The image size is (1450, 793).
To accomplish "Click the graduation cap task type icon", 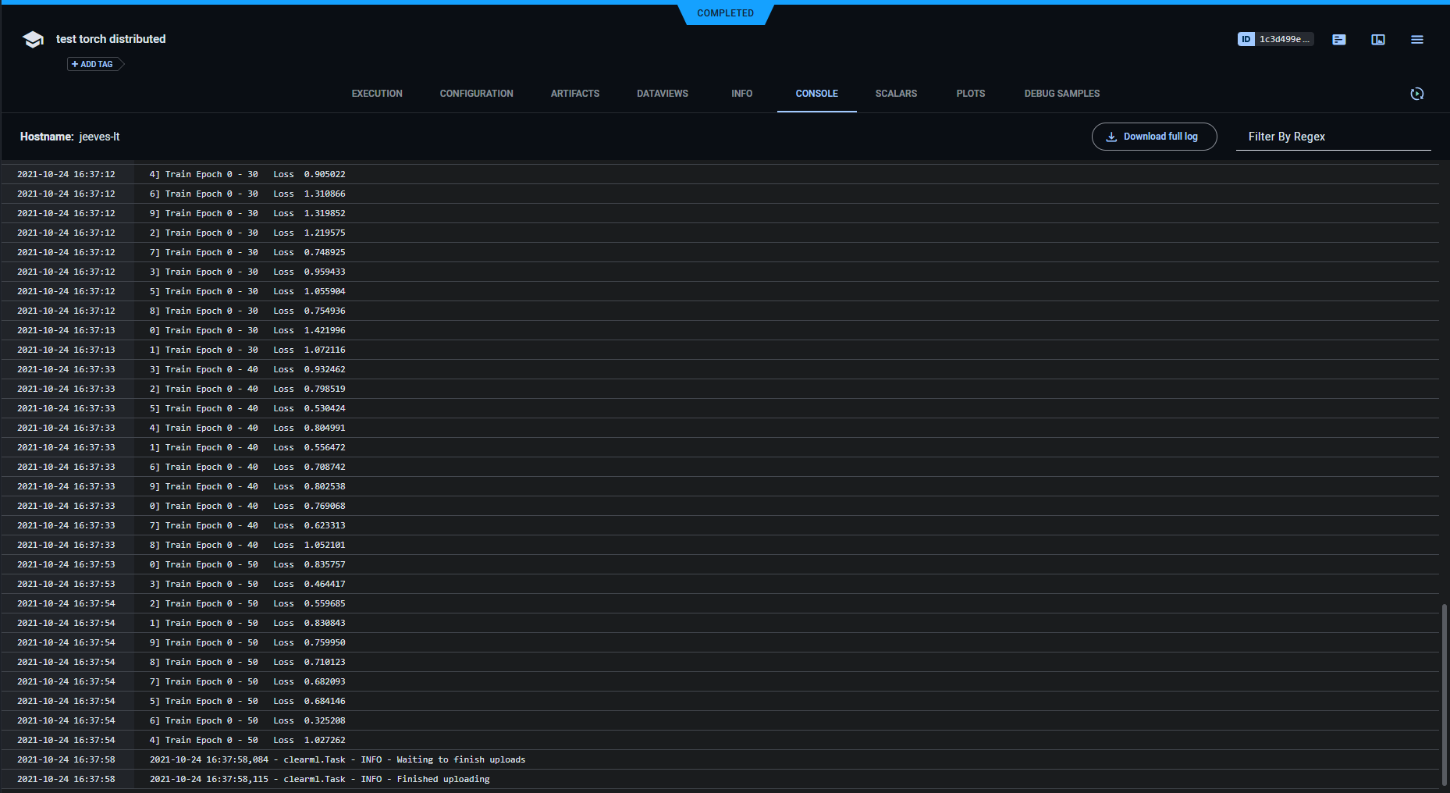I will pyautogui.click(x=33, y=40).
